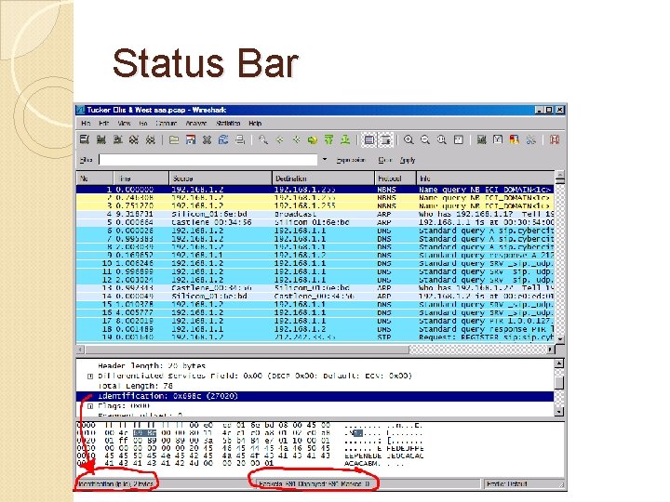Image resolution: width=670 pixels, height=502 pixels.
Task: Stop the running capture icon
Action: (134, 139)
